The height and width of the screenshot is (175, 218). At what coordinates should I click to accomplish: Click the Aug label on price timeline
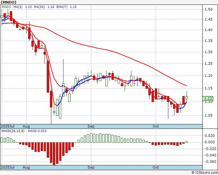click(26, 126)
